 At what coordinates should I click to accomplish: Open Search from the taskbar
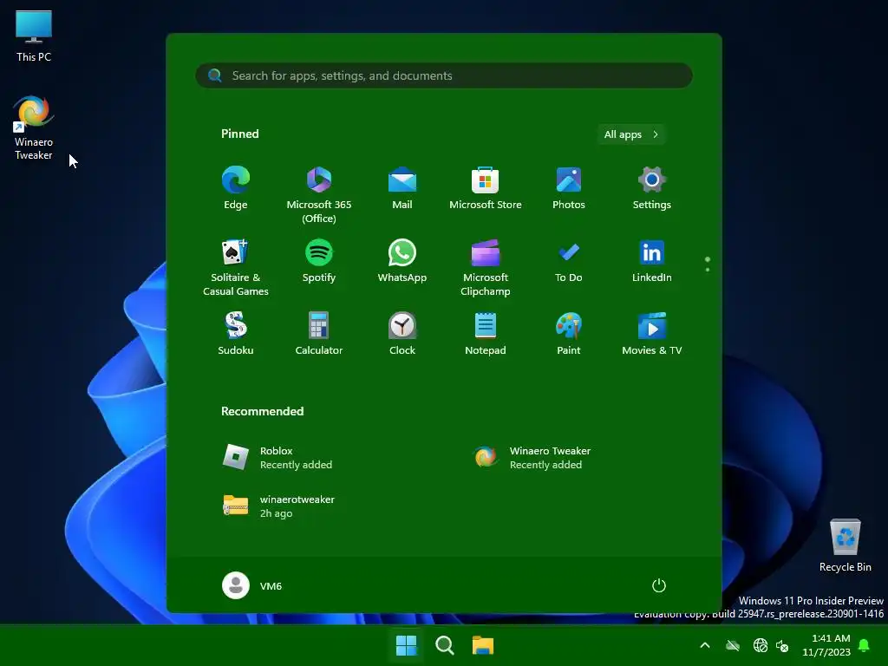tap(445, 645)
